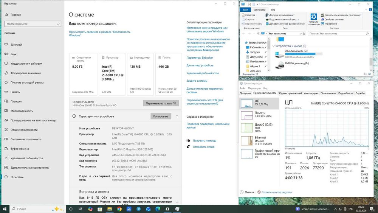Expand the ОЗУ question under Вопросы и ответы
Image resolution: width=378 pixels, height=213 pixels.
point(177,202)
